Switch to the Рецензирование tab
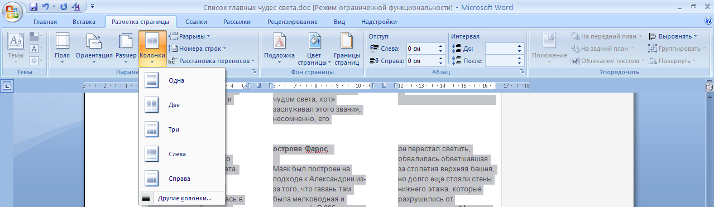714x207 pixels. [293, 22]
